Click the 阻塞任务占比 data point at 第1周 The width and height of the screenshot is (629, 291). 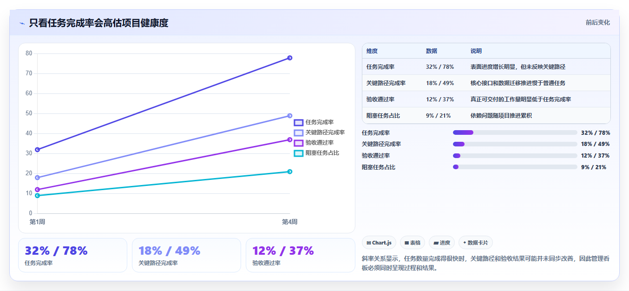click(37, 196)
